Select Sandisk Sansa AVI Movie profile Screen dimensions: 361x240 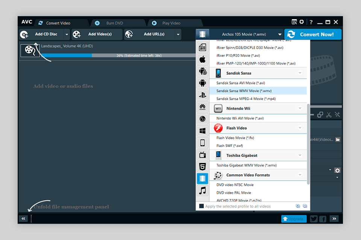258,83
